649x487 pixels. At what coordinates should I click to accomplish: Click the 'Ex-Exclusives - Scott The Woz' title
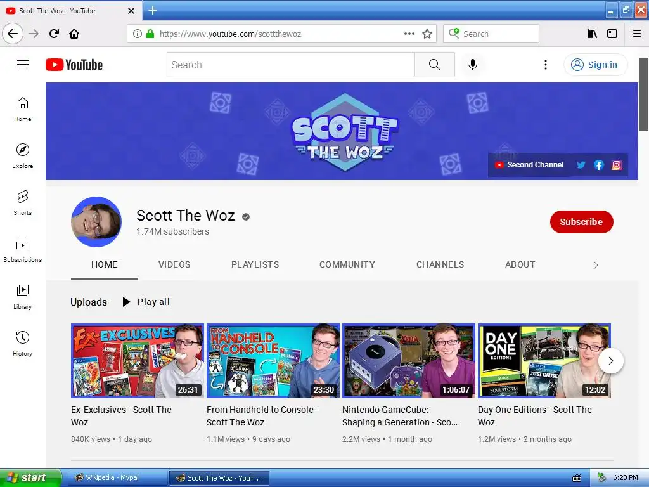click(121, 416)
